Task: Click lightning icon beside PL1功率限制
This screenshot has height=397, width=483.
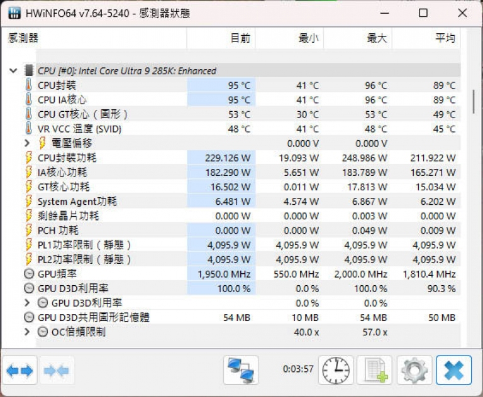Action: [29, 245]
